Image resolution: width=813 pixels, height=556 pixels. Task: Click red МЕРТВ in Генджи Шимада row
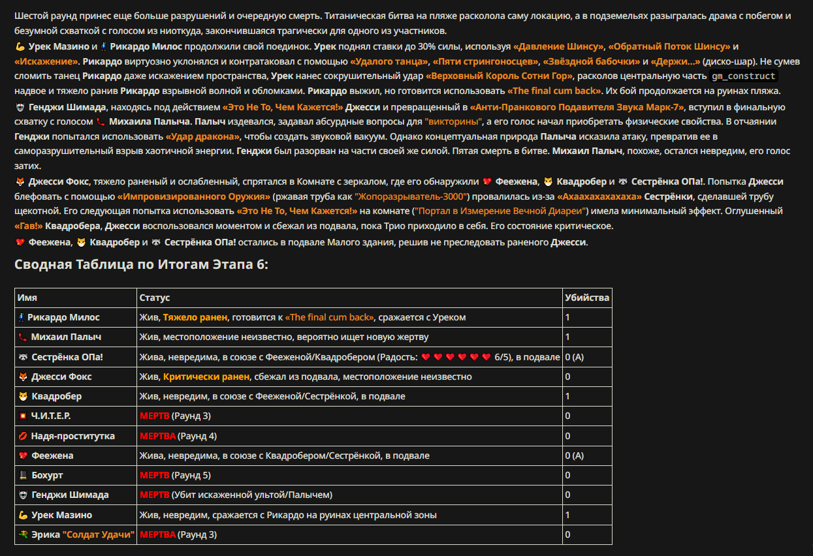(155, 495)
